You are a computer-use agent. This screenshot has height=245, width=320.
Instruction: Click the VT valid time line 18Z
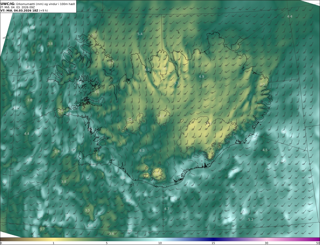(x=24, y=11)
